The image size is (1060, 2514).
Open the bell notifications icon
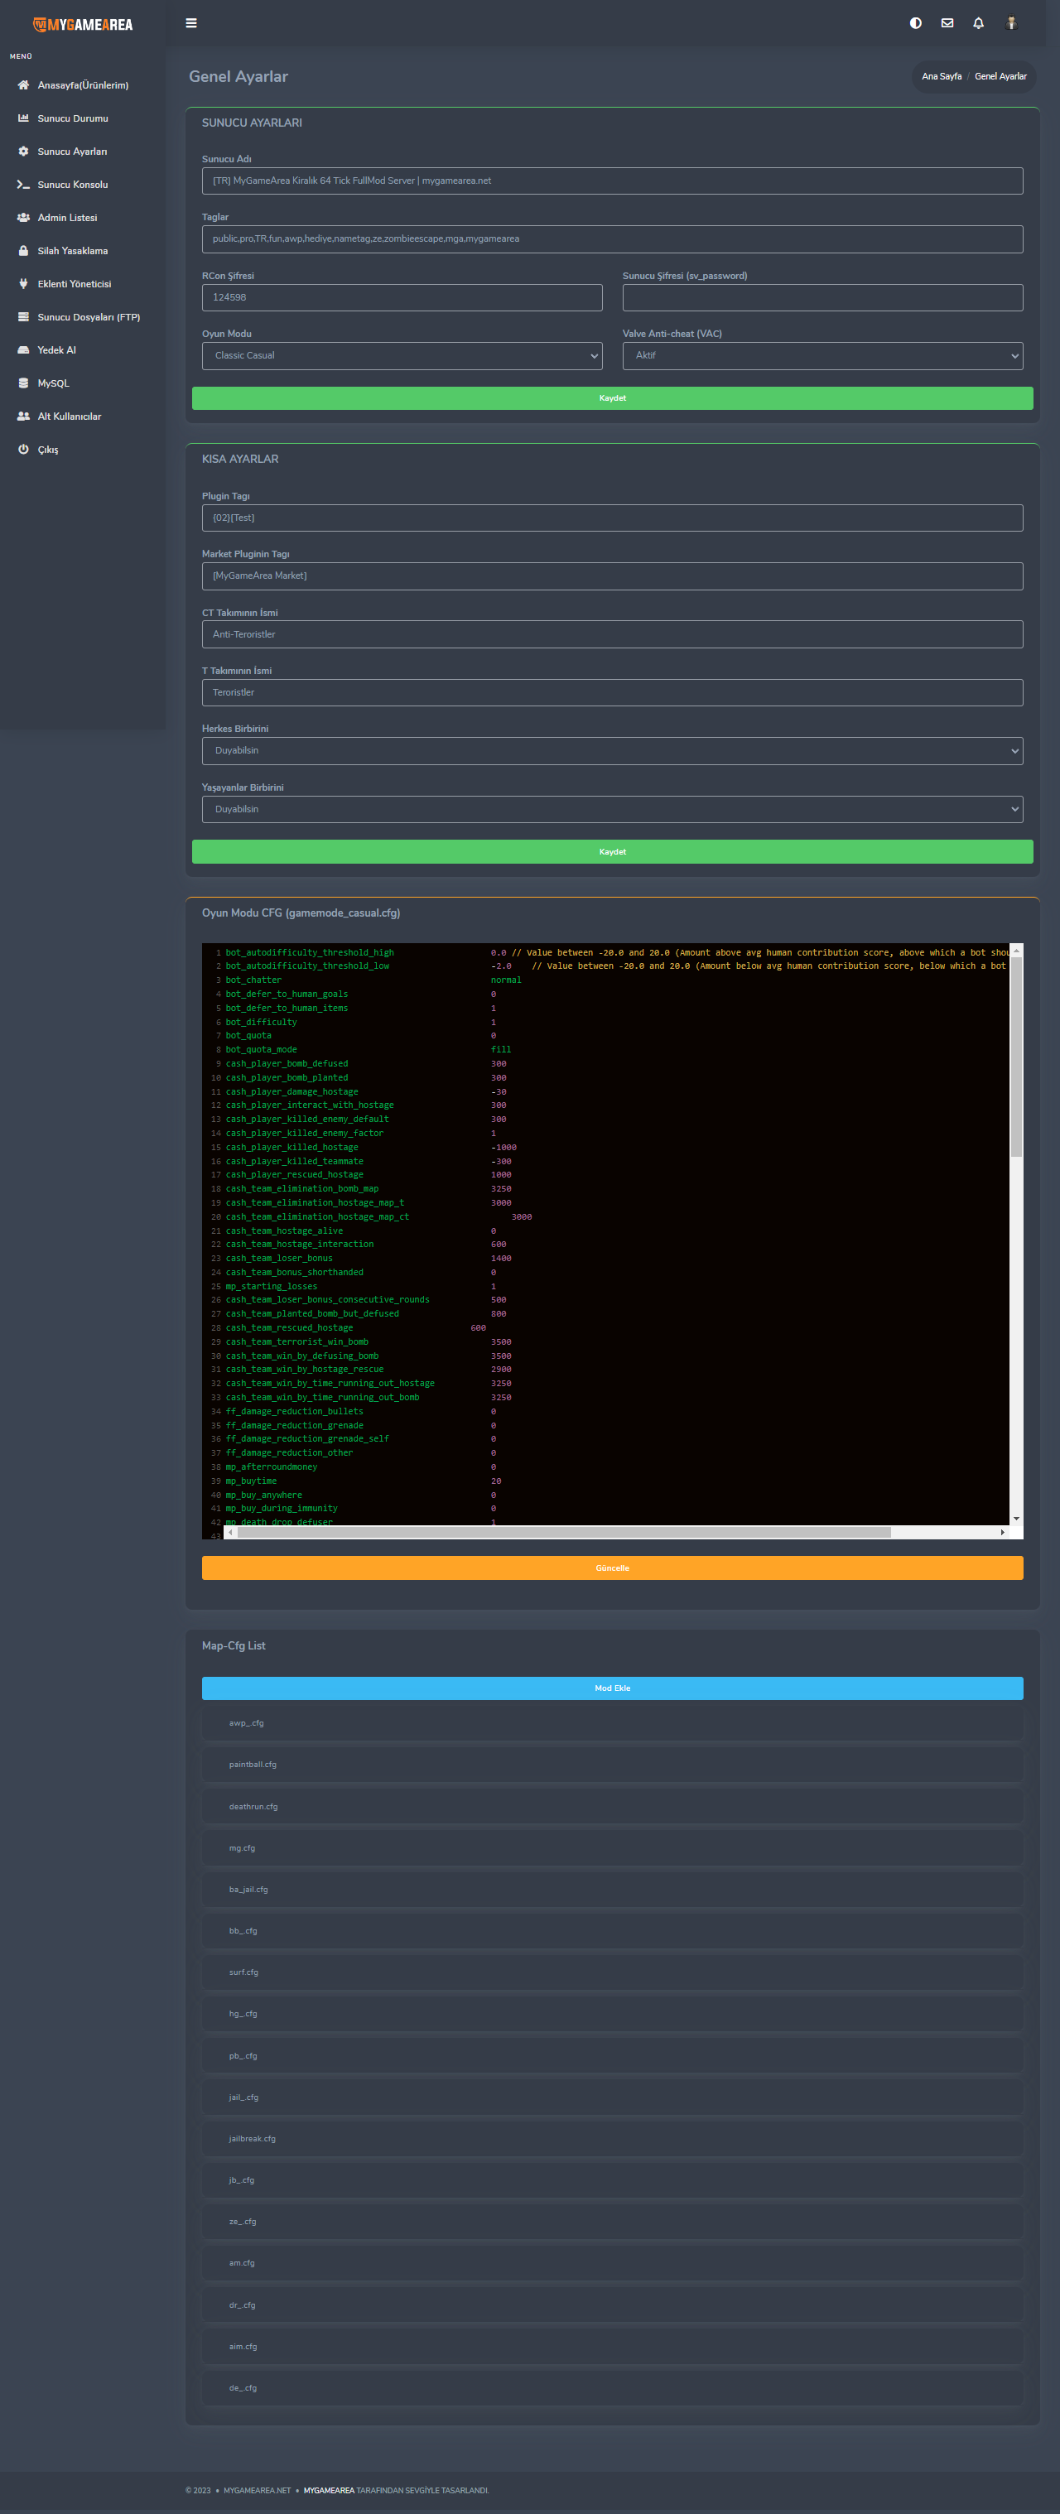[x=978, y=23]
